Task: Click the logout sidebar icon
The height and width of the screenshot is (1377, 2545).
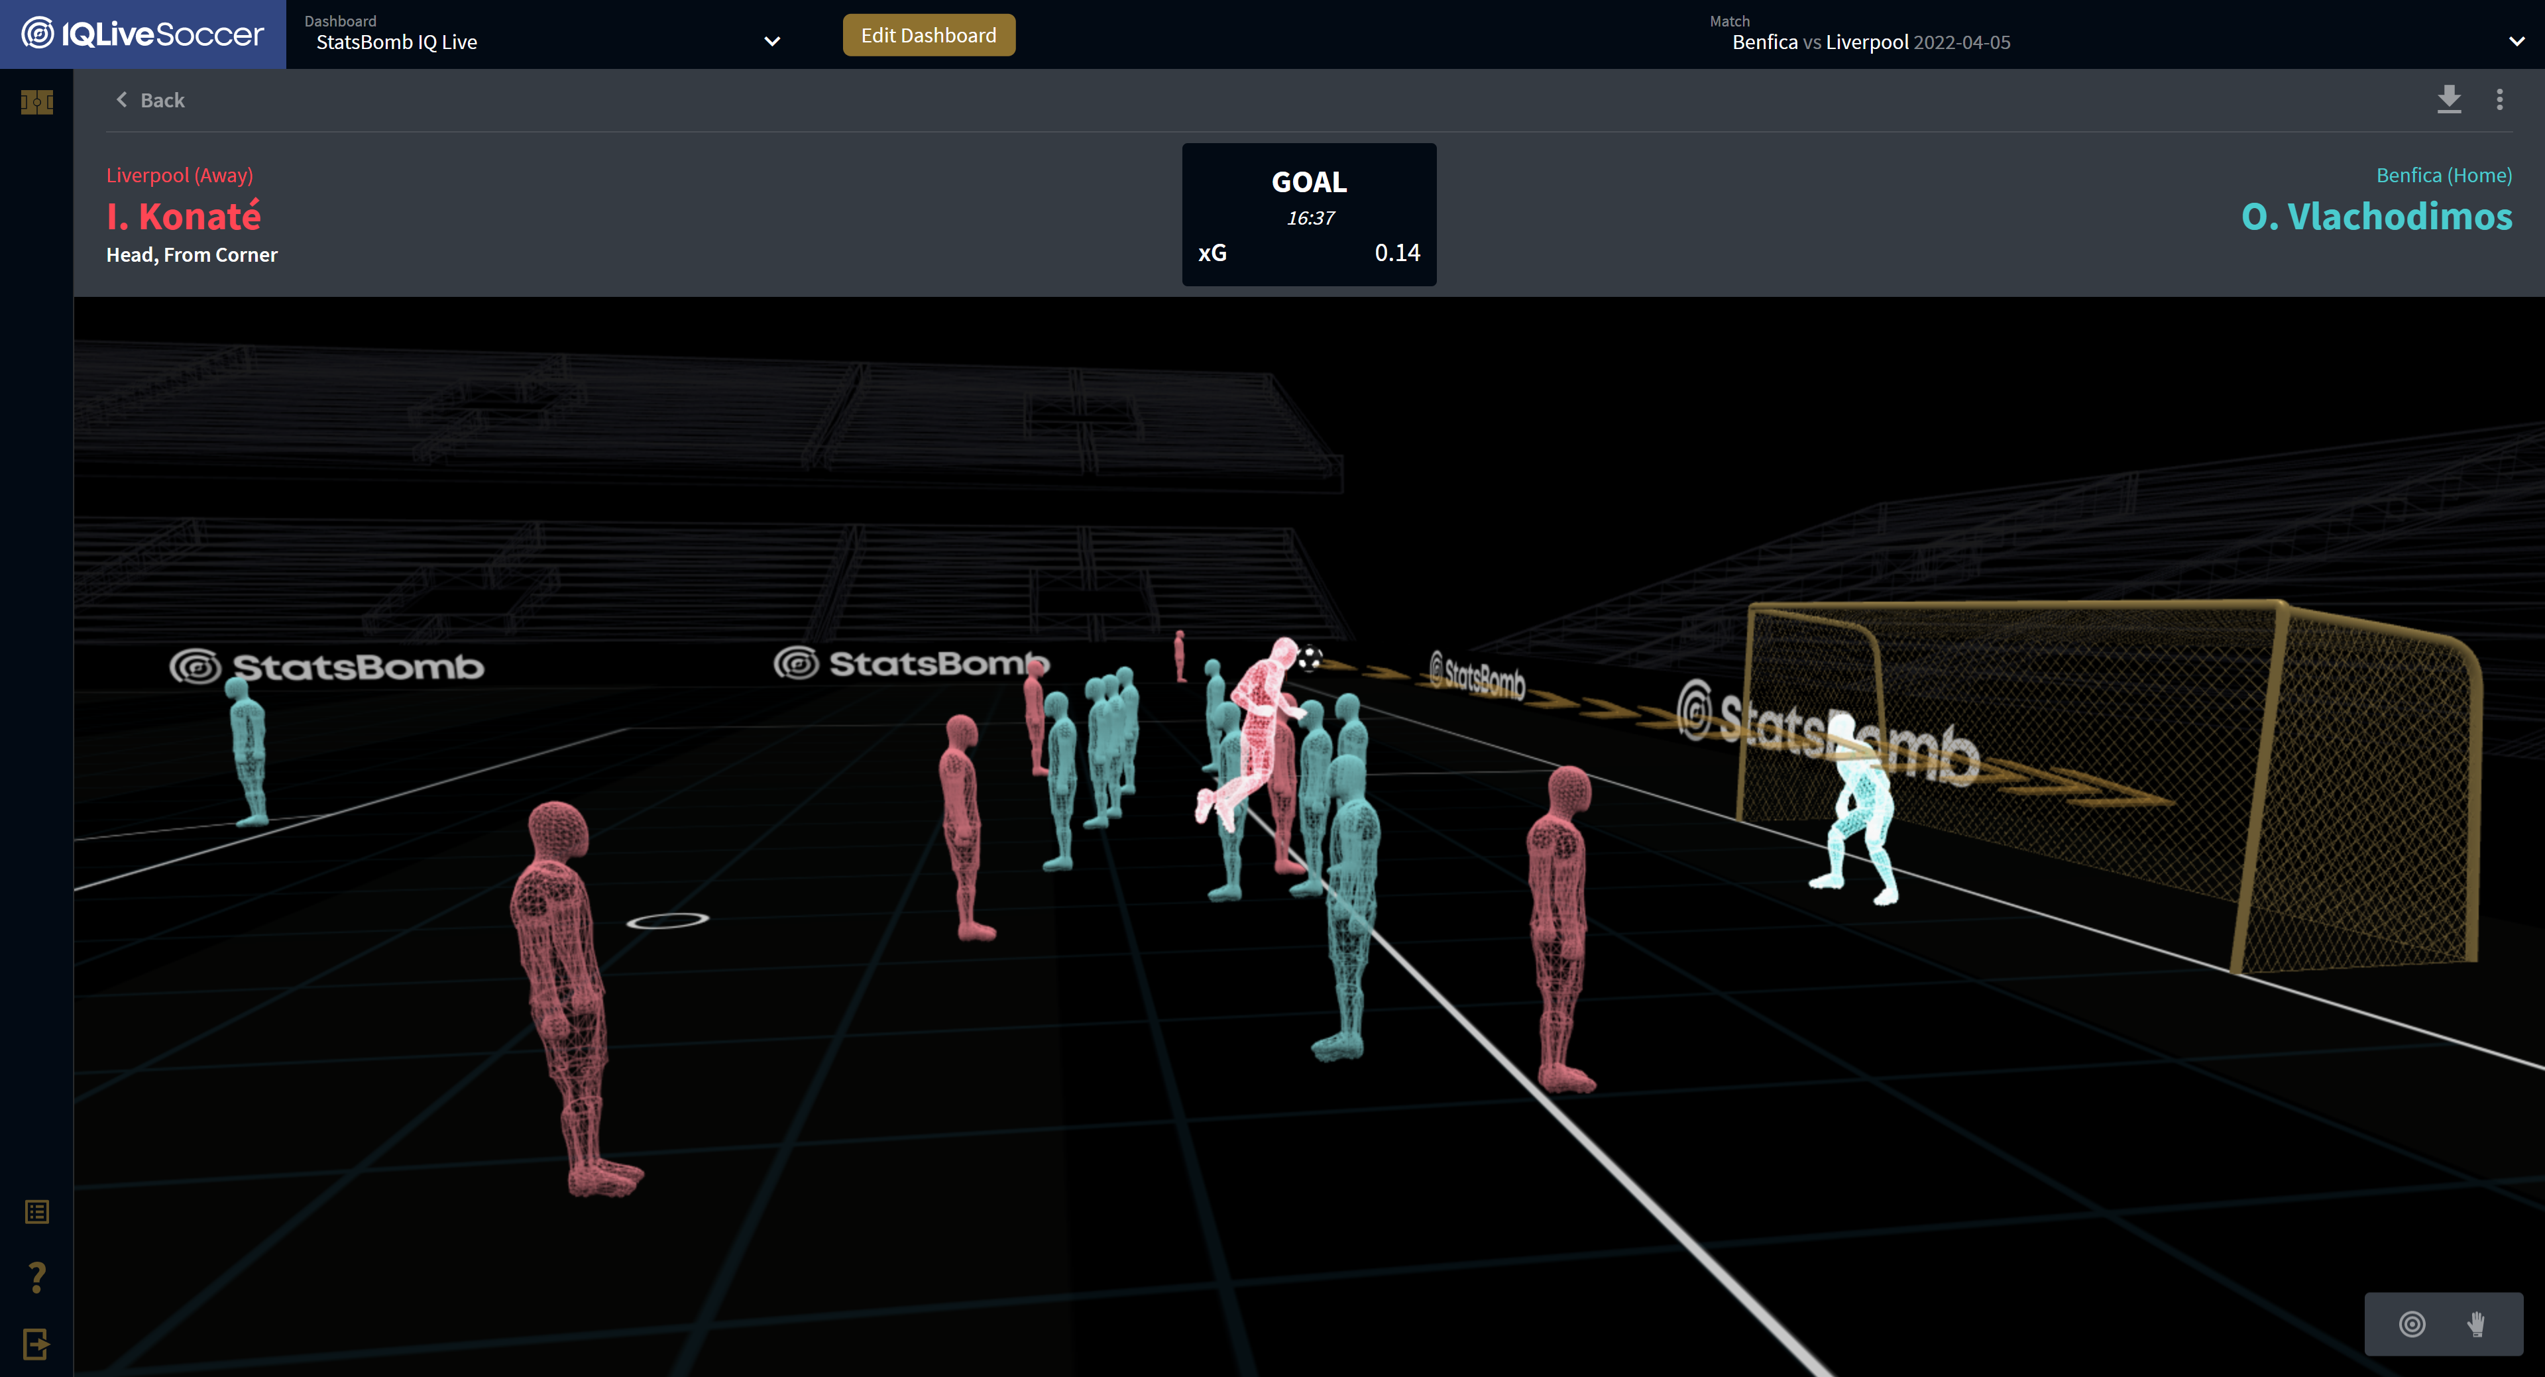Action: [36, 1345]
